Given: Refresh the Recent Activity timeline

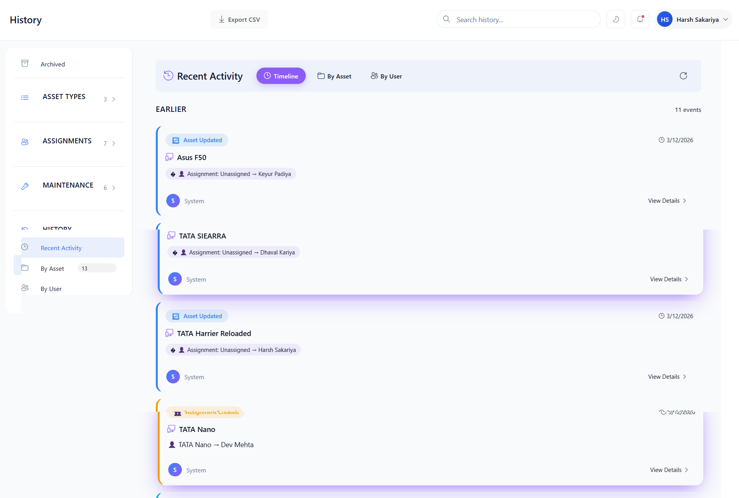Looking at the screenshot, I should click(684, 76).
